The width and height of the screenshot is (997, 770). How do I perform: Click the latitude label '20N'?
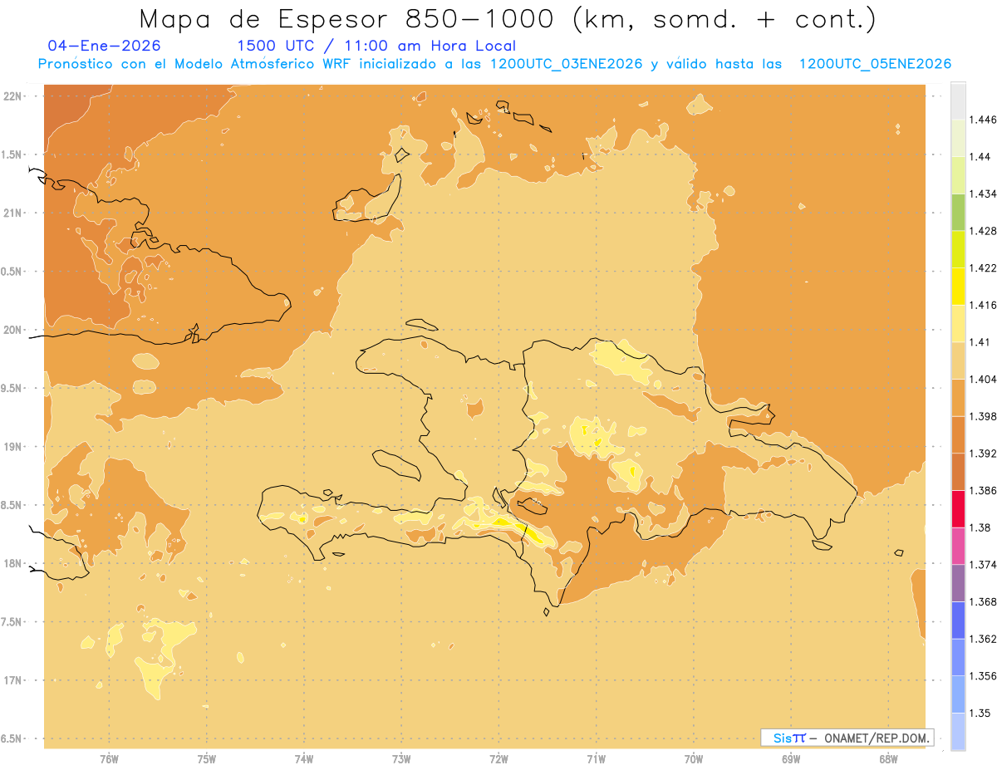click(12, 330)
